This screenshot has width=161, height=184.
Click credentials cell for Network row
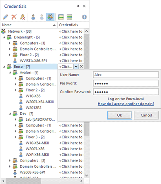click(x=71, y=31)
